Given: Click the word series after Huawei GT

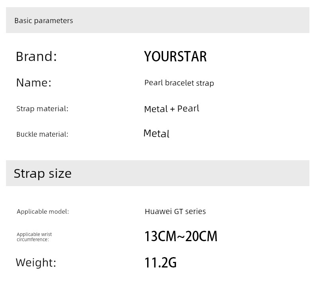Looking at the screenshot, I should (x=195, y=212).
